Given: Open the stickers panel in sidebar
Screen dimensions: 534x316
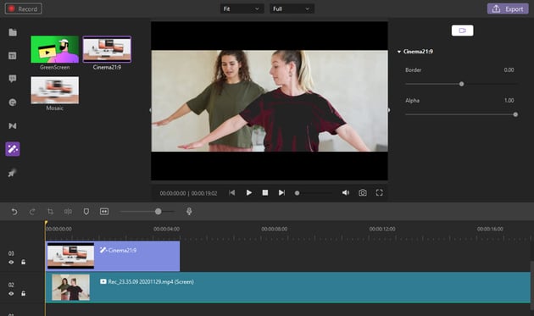Looking at the screenshot, I should pyautogui.click(x=13, y=103).
